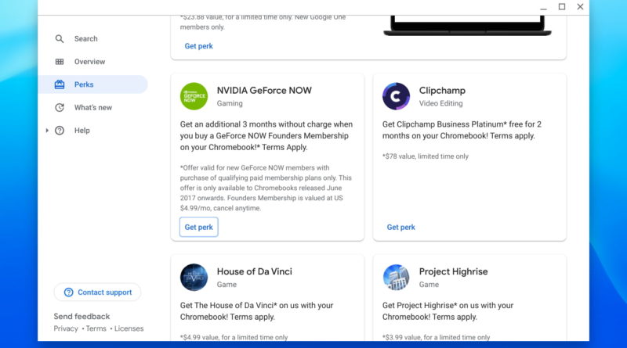Minimize the Explore app window
The image size is (627, 348).
[543, 7]
